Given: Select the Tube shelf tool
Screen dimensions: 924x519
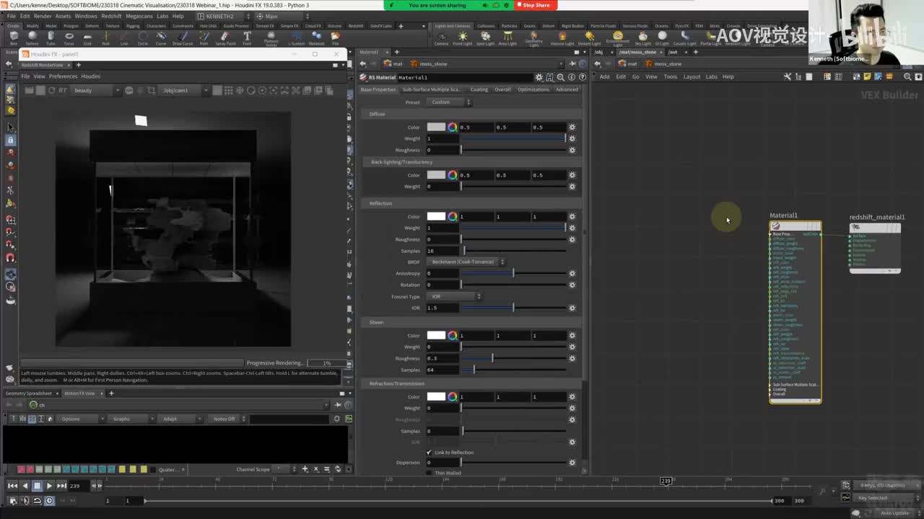Looking at the screenshot, I should click(x=51, y=37).
